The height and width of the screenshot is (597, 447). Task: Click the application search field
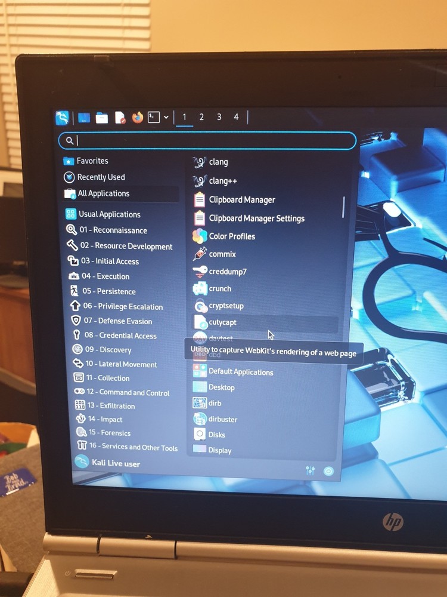click(207, 140)
